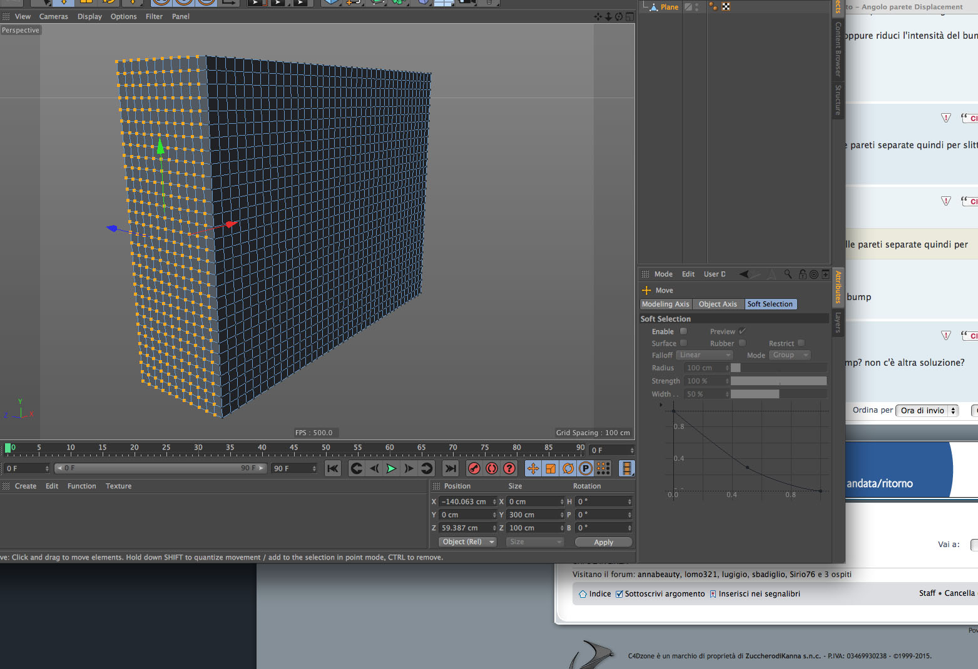Open the Object (Rel) coordinate dropdown
The height and width of the screenshot is (669, 978).
tap(468, 542)
